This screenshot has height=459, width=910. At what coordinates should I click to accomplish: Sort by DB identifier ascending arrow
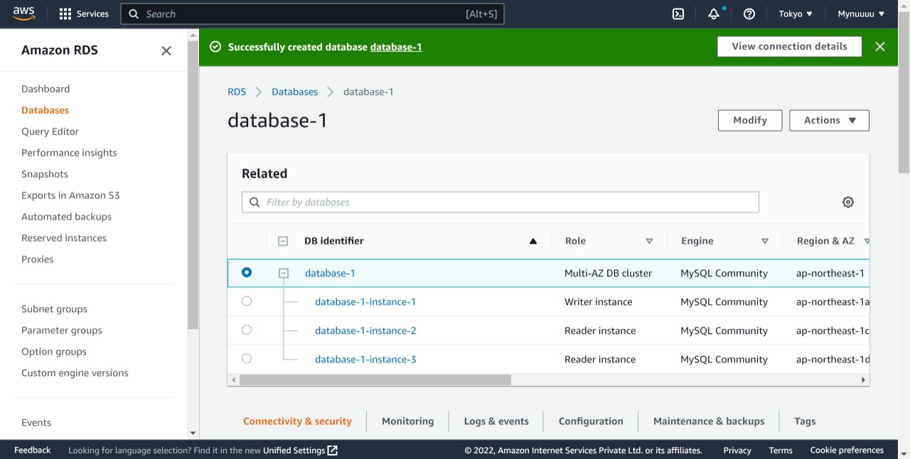point(533,241)
